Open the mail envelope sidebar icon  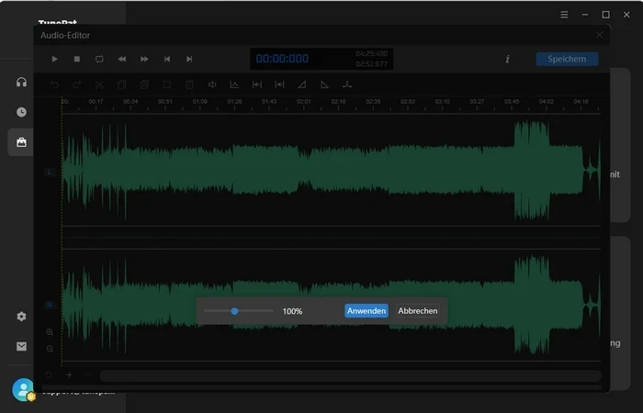(21, 346)
